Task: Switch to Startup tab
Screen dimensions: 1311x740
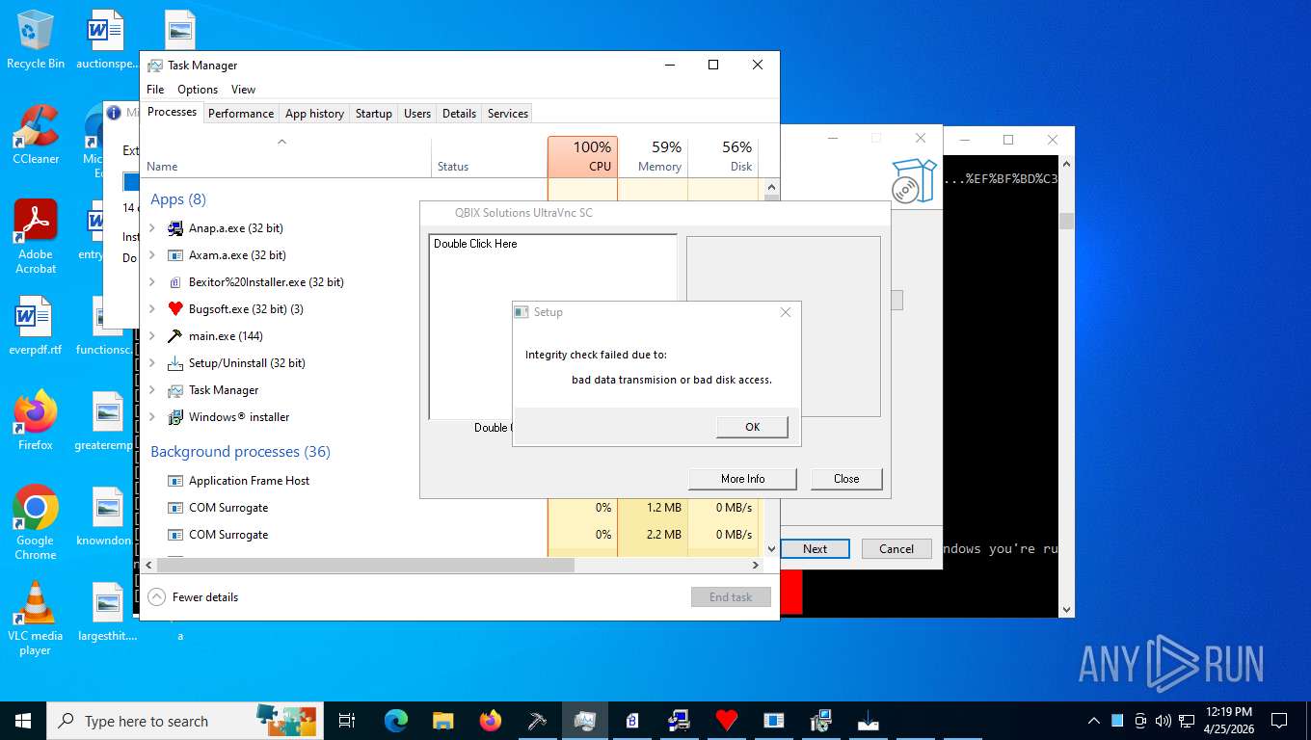Action: pyautogui.click(x=374, y=114)
